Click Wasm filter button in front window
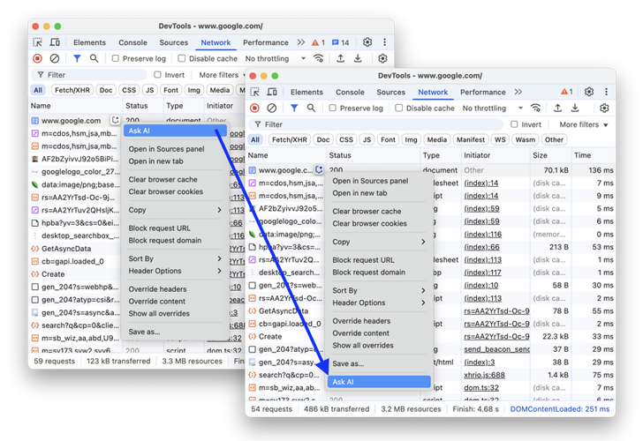This screenshot has height=441, width=643. click(525, 139)
